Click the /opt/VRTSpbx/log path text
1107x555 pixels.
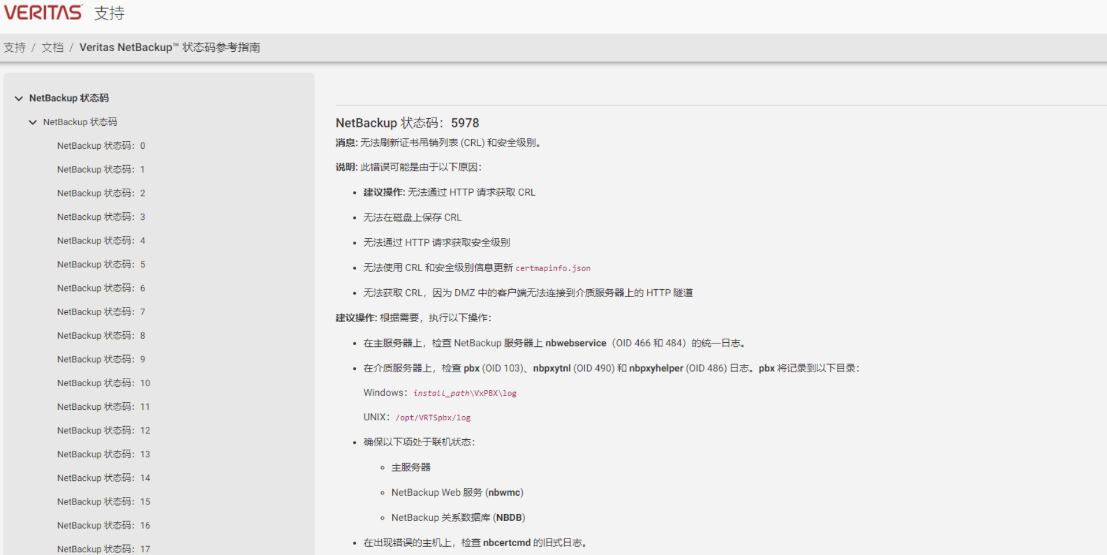(433, 418)
